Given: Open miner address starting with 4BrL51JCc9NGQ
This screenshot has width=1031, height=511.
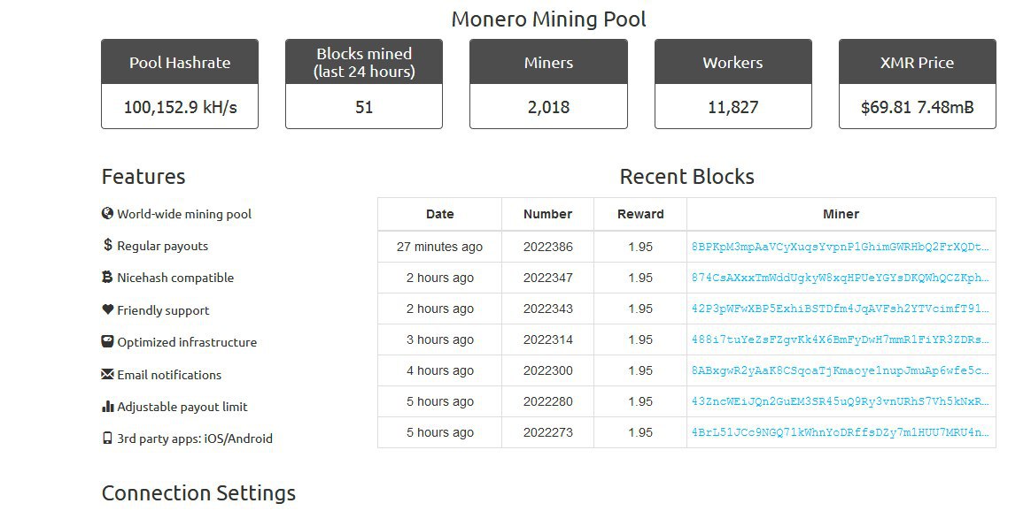Looking at the screenshot, I should 840,432.
